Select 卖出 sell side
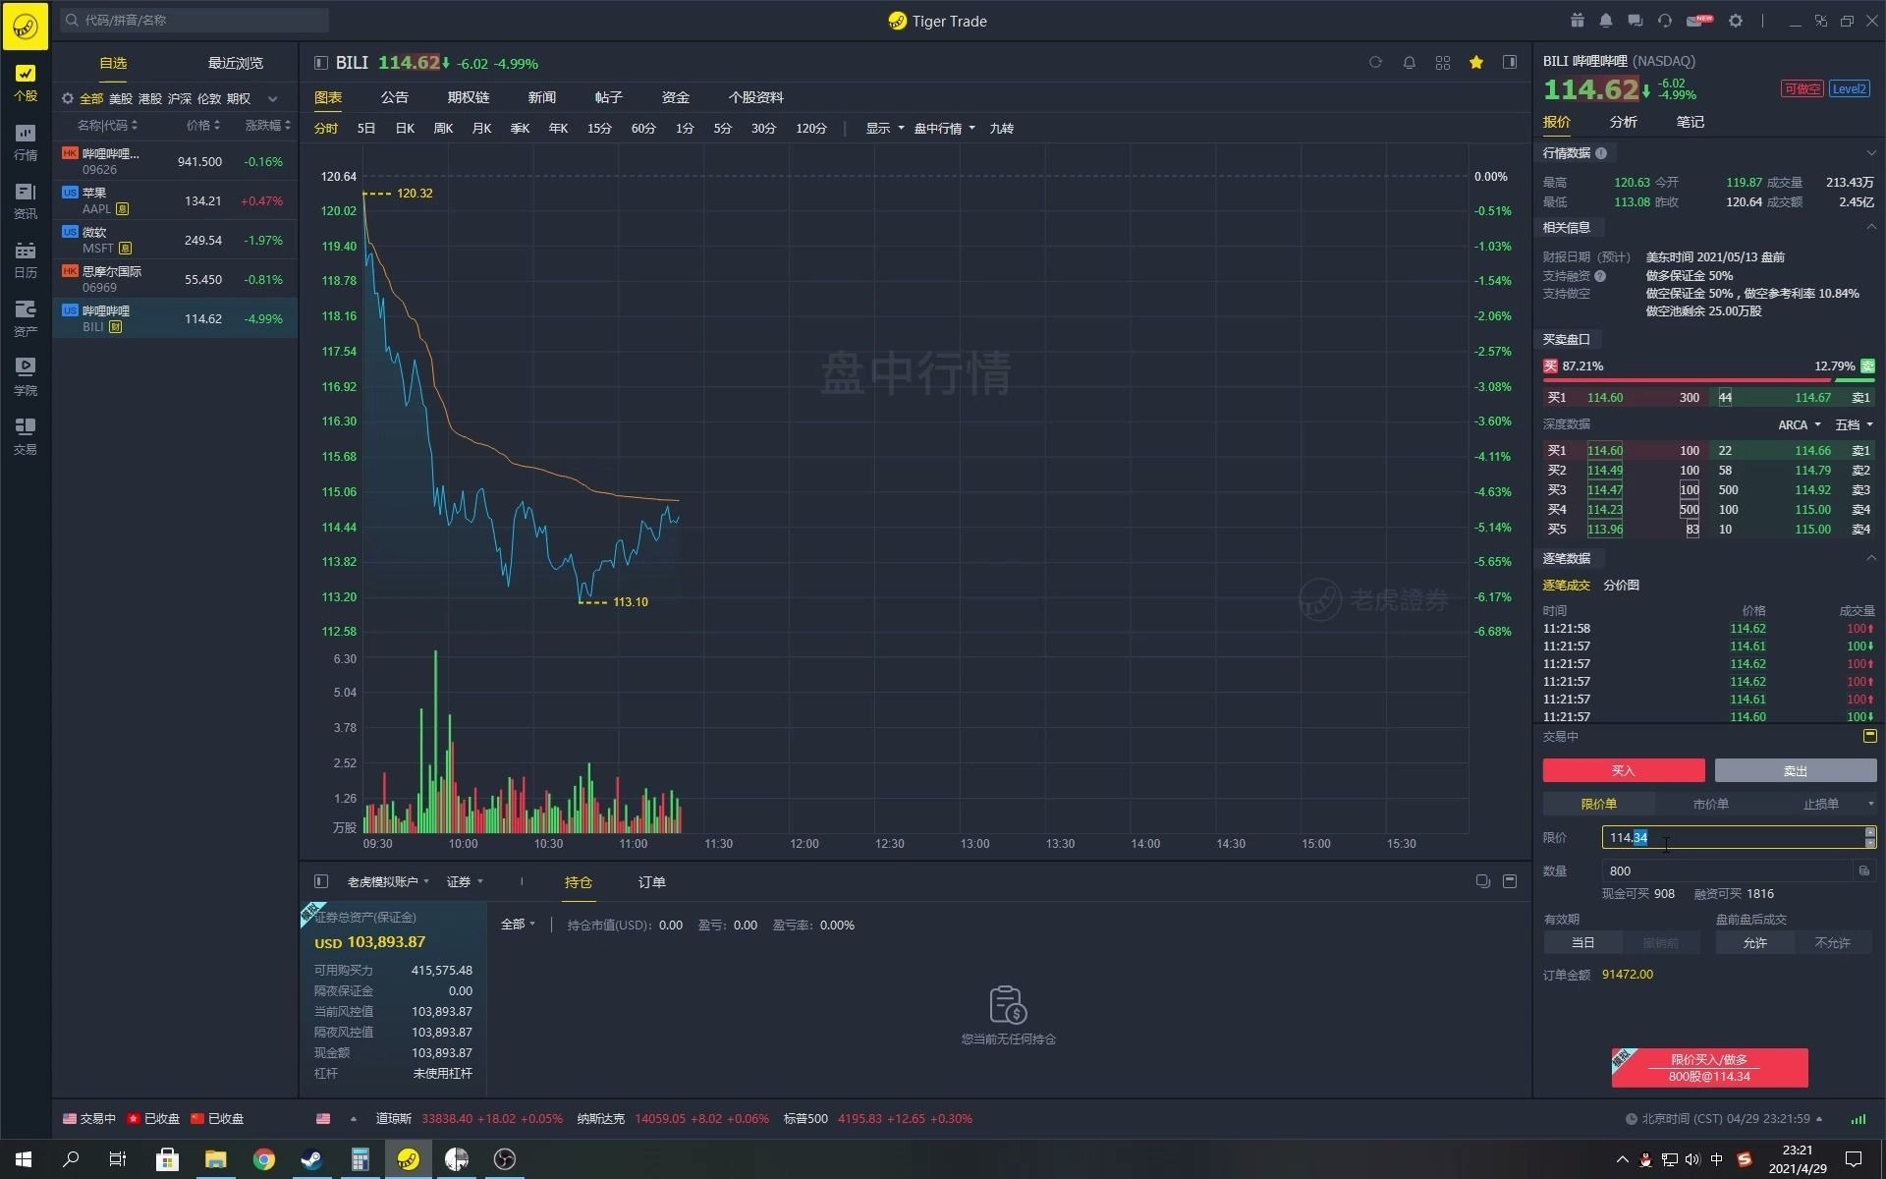Image resolution: width=1886 pixels, height=1179 pixels. (x=1796, y=770)
